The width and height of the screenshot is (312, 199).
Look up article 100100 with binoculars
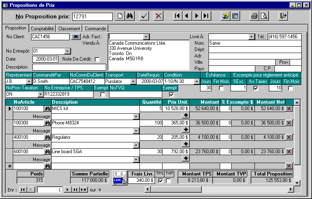pos(48,108)
